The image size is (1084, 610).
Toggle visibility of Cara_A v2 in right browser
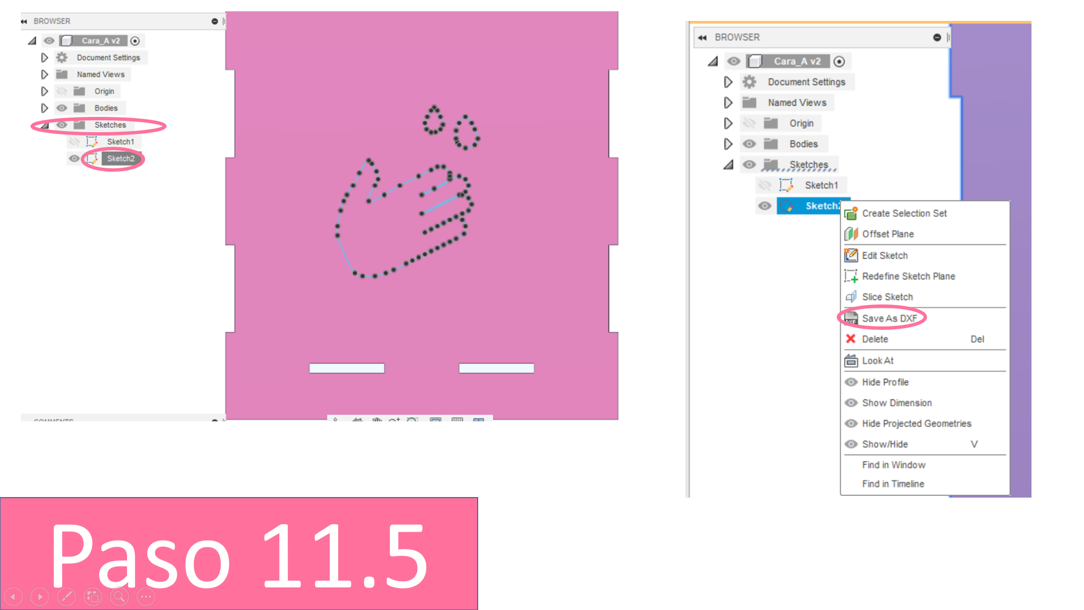click(x=733, y=61)
